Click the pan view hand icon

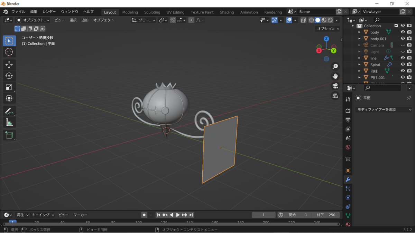(335, 76)
